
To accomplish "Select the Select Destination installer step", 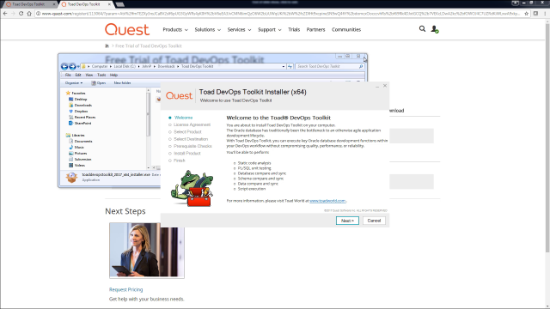I will coord(191,139).
